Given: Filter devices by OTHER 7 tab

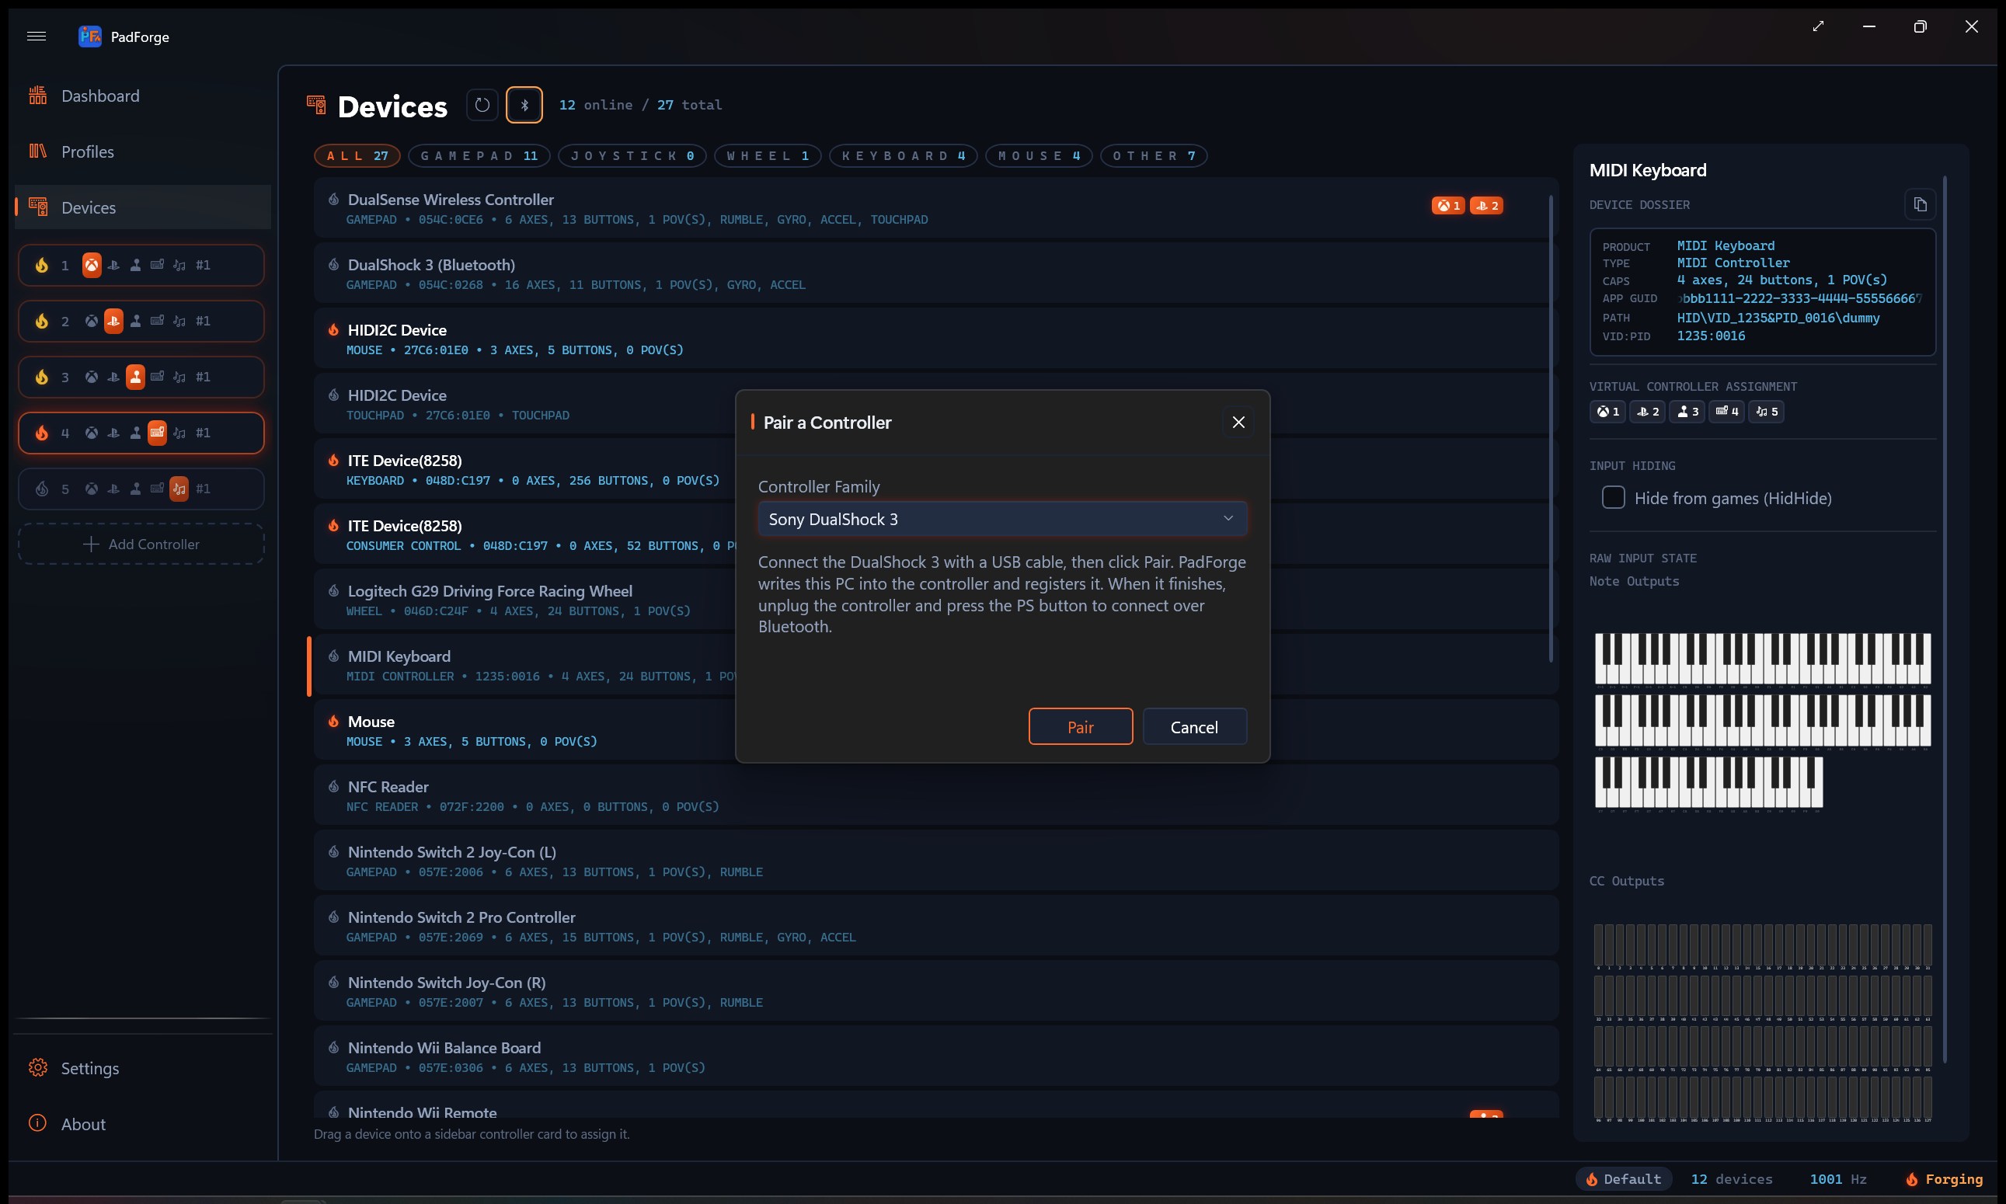Looking at the screenshot, I should (1154, 156).
